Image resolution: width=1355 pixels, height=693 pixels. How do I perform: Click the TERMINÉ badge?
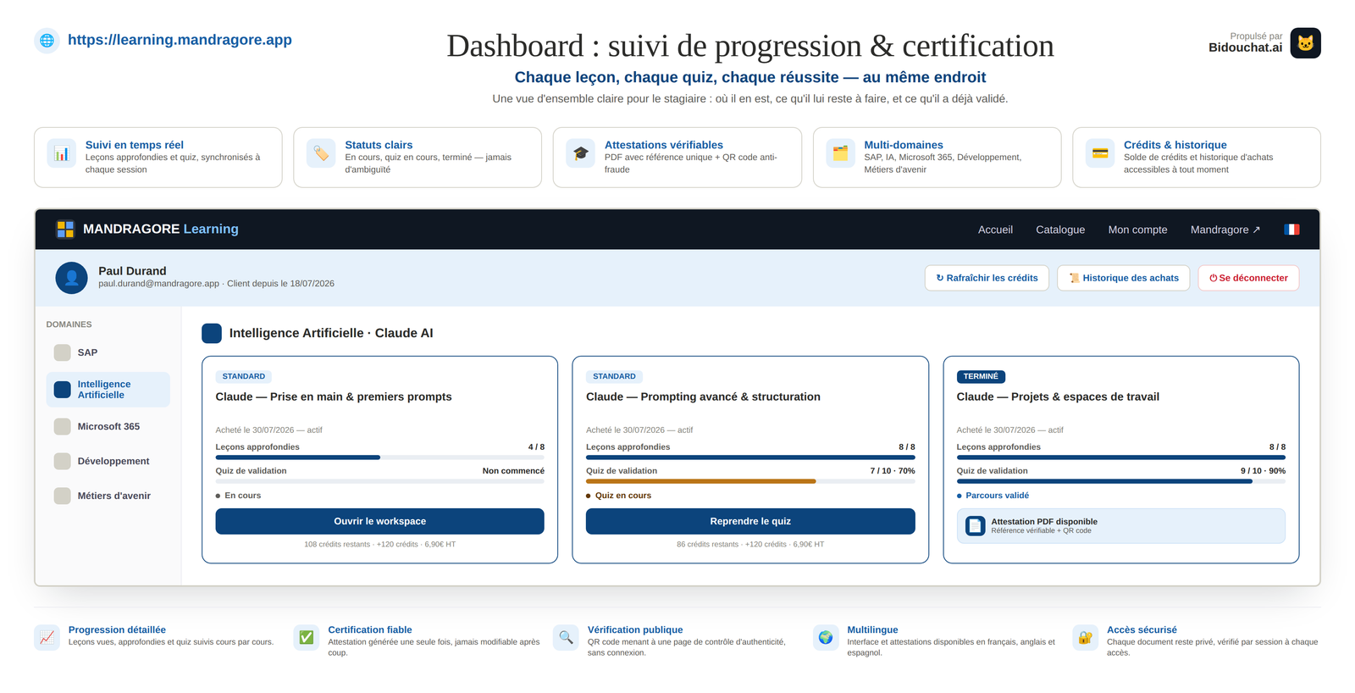[981, 376]
